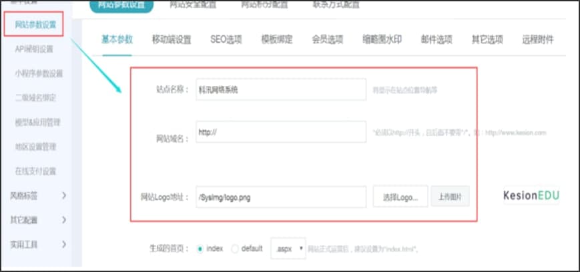This screenshot has width=580, height=272.
Task: Expand the 实用工具 sidebar group
Action: 38,244
